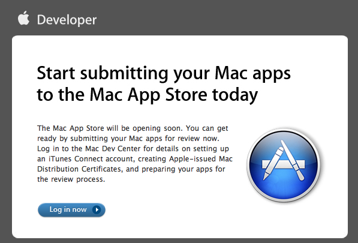The height and width of the screenshot is (243, 358).
Task: Click the Apple logo in the header
Action: (24, 18)
